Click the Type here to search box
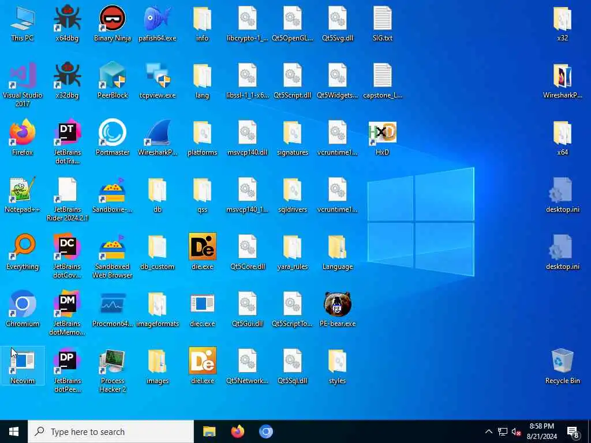This screenshot has width=591, height=443. 111,431
